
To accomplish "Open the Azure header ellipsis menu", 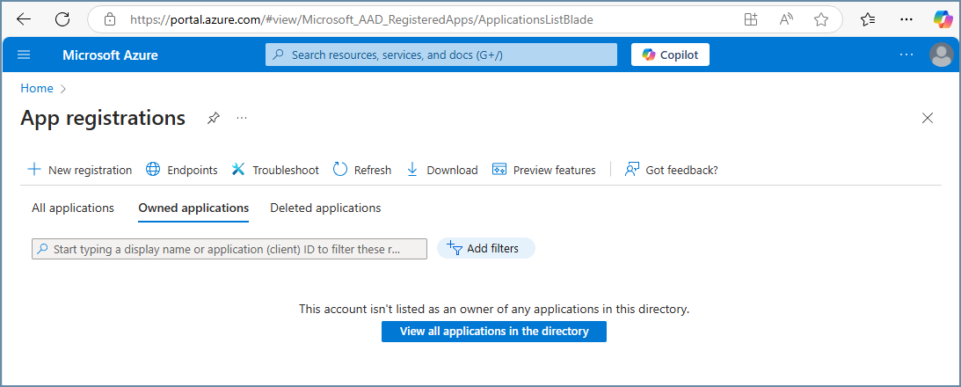I will tap(906, 55).
